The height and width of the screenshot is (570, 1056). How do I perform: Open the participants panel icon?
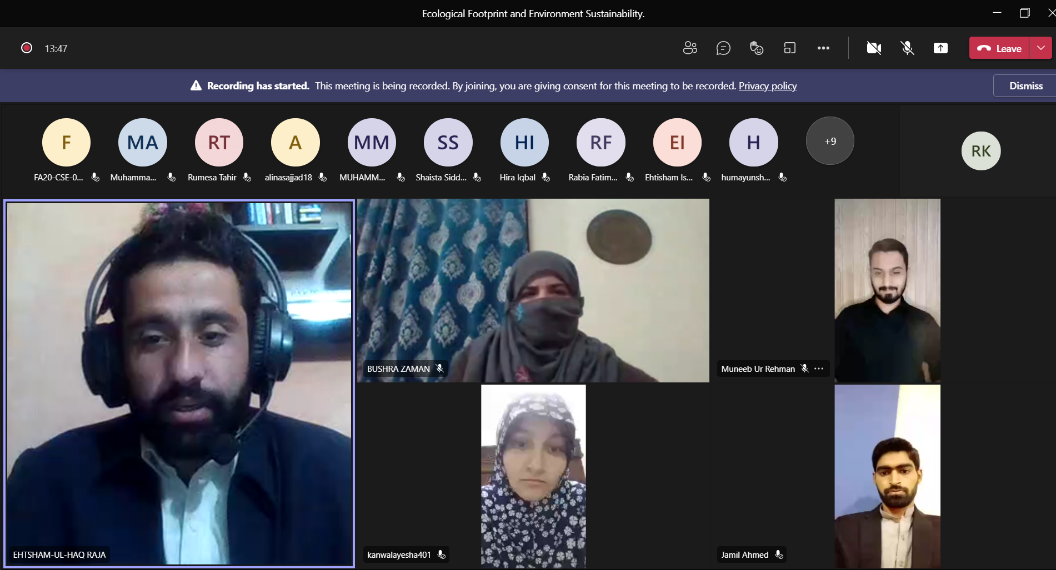click(x=690, y=48)
